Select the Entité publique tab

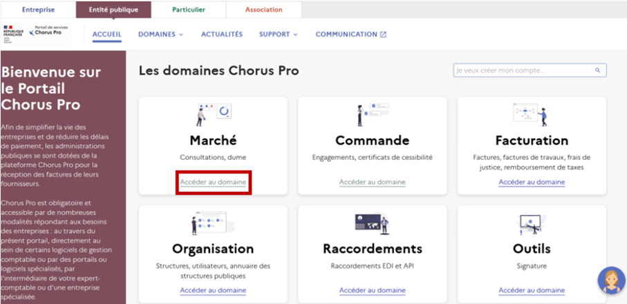coord(113,10)
